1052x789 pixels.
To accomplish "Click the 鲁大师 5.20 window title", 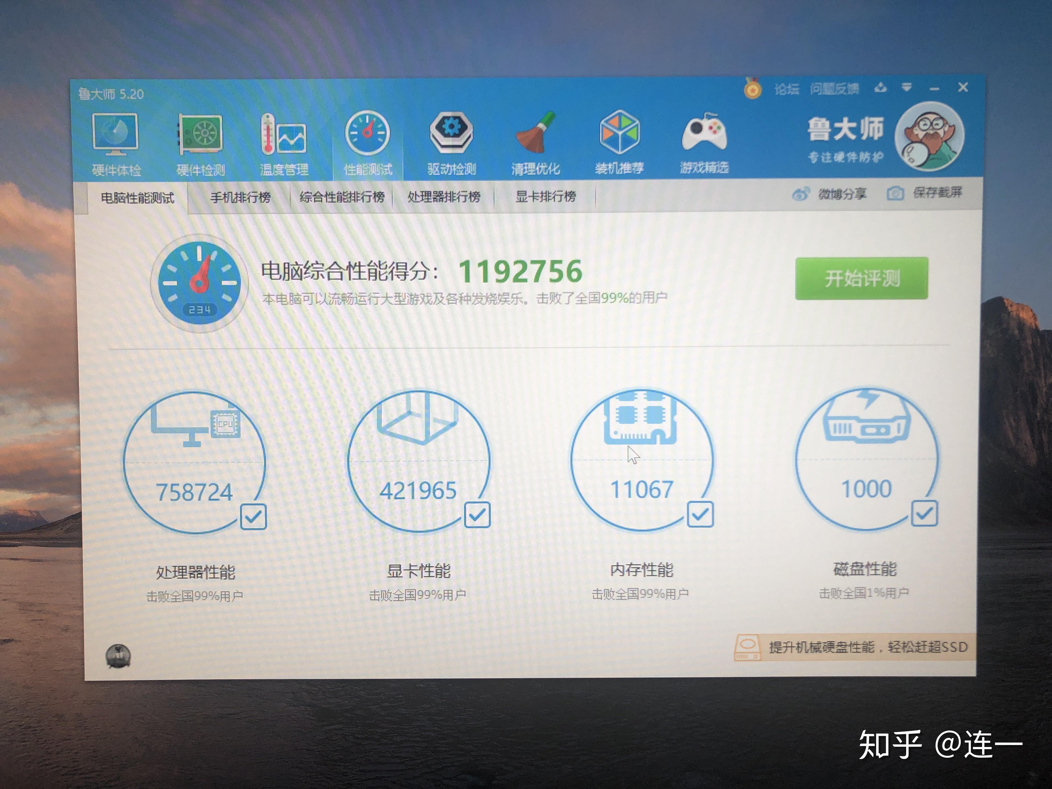I will (x=111, y=94).
